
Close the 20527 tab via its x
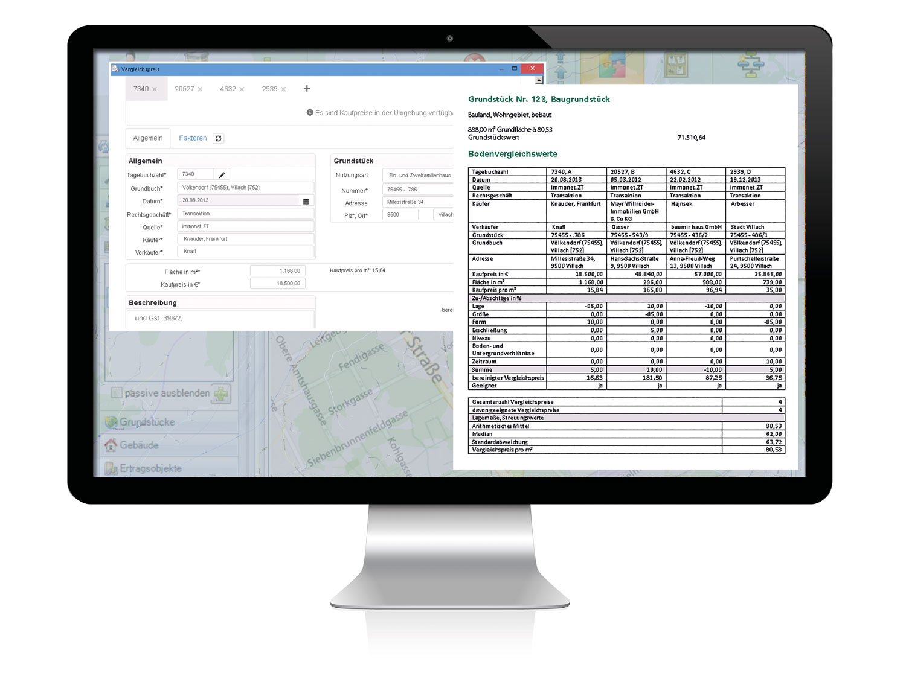point(200,89)
